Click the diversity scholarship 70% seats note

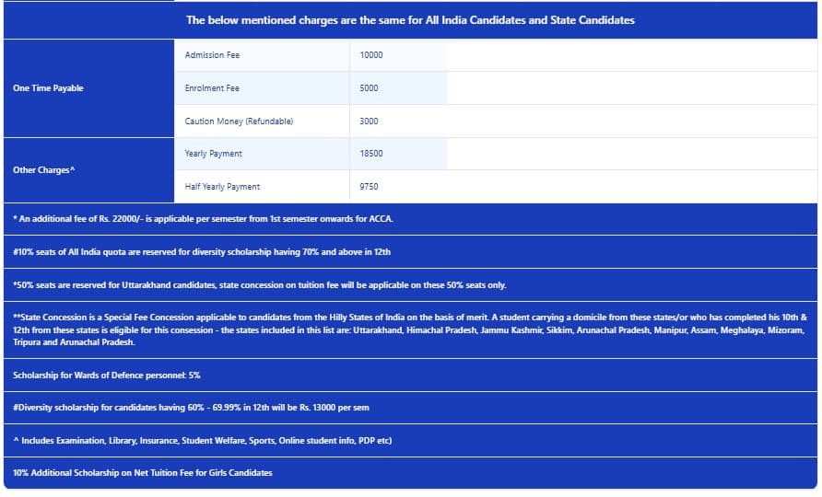click(x=207, y=251)
